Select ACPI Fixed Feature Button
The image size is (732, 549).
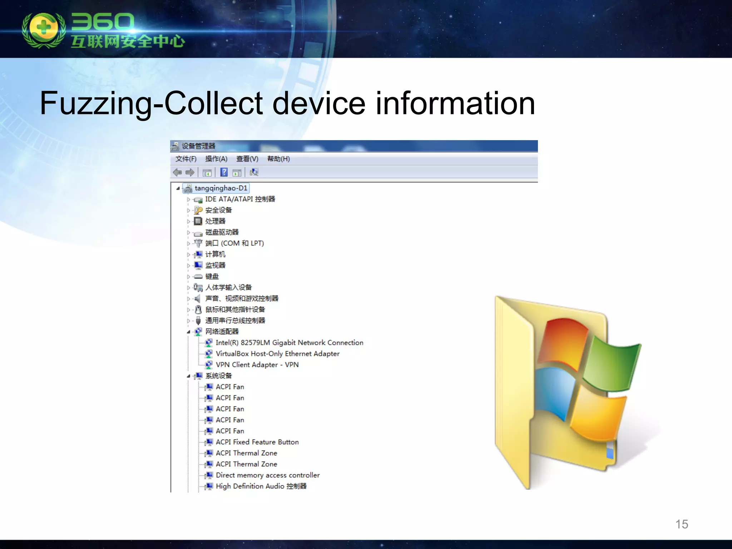click(x=257, y=442)
